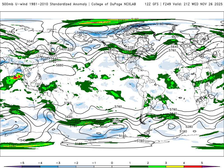
Task: Click the colorbar tick label "-4"
Action: (x=40, y=163)
